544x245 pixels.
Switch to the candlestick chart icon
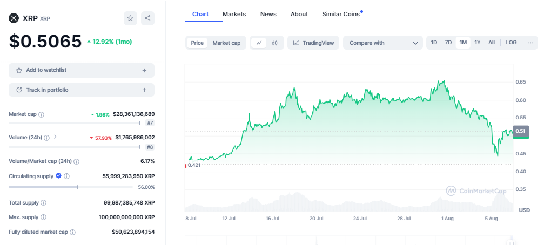tap(275, 43)
